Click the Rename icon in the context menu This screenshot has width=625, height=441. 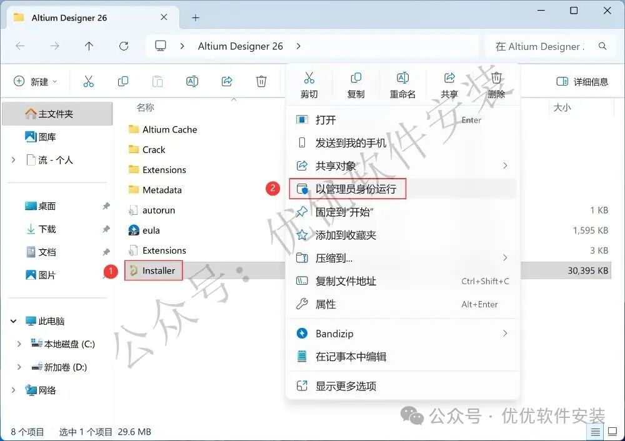point(402,77)
